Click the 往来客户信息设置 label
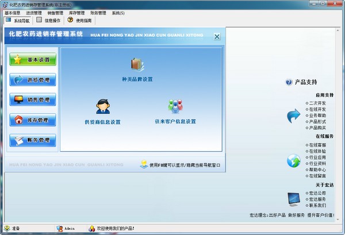Image resolution: width=345 pixels, height=235 pixels. (x=175, y=121)
